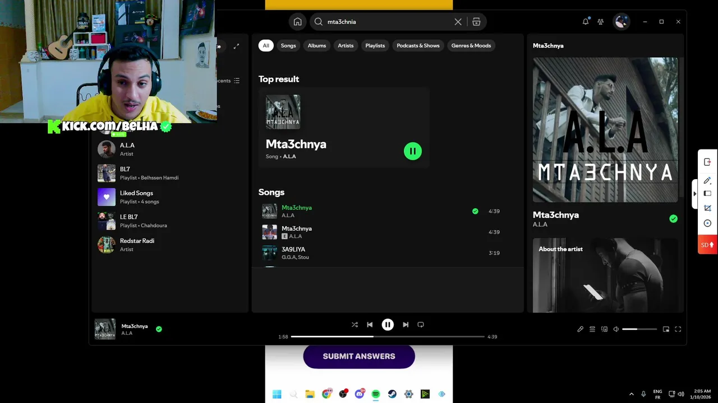Show hidden system tray icons chevron

tap(632, 394)
